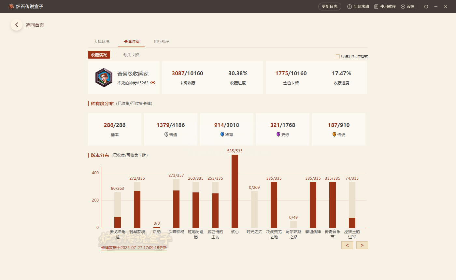Click the 阿尔萨斯之路 0/49 bar
The width and height of the screenshot is (456, 280).
(293, 225)
